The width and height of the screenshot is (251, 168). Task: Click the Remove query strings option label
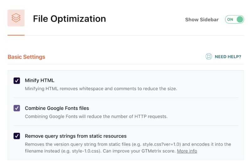[x=76, y=136]
